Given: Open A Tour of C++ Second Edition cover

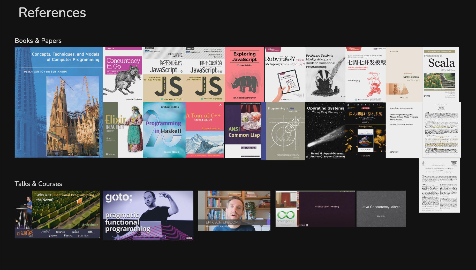Looking at the screenshot, I should point(205,130).
